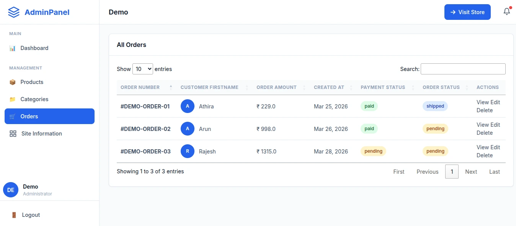Open the Orders menu item

click(x=49, y=116)
